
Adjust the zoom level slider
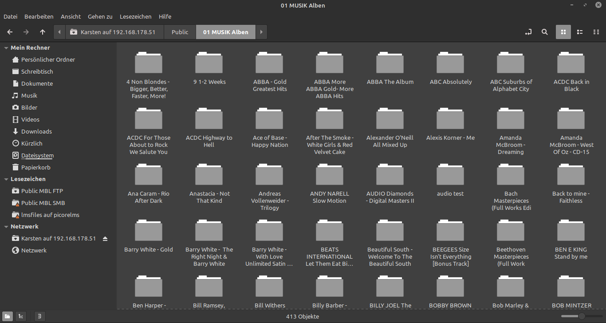[x=581, y=316]
